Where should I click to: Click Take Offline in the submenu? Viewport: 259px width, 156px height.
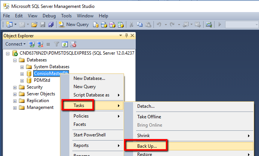(149, 117)
